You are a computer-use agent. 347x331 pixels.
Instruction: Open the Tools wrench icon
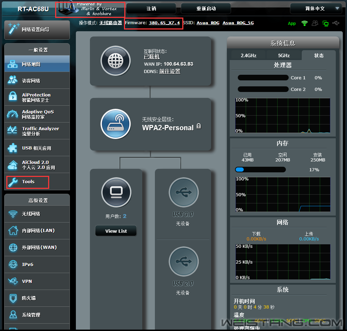coord(13,182)
